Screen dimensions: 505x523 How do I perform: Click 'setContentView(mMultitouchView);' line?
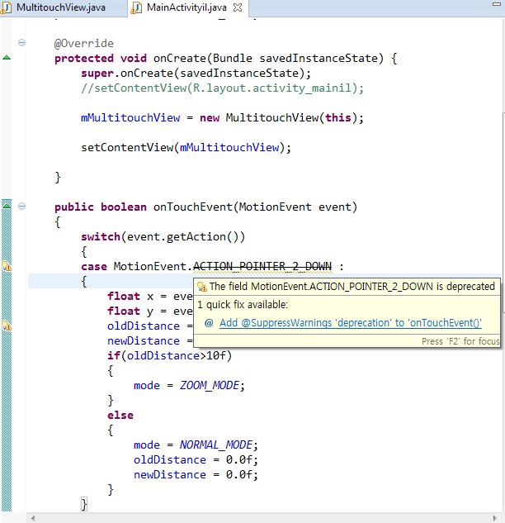coord(186,147)
